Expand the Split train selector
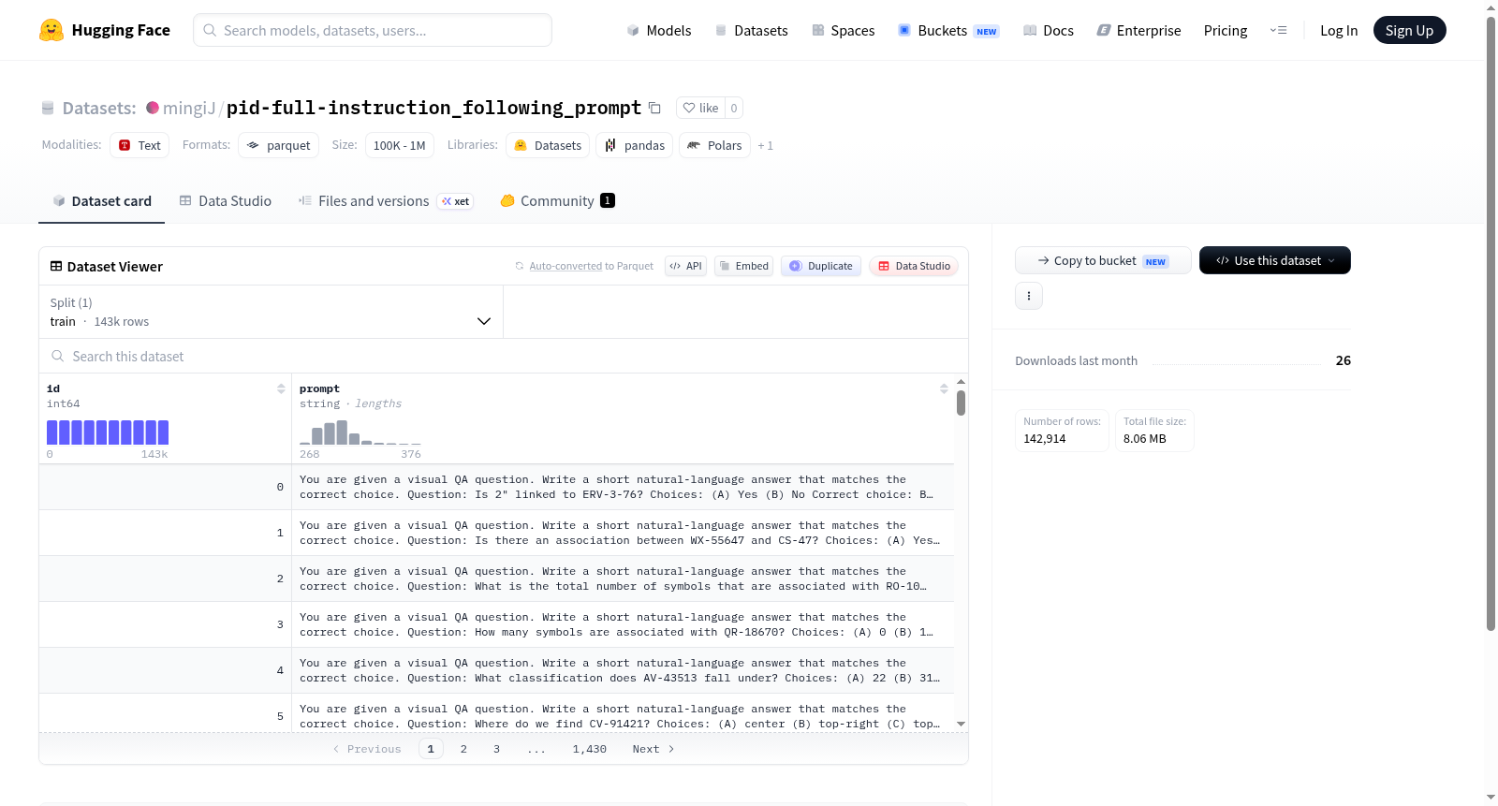 [271, 312]
